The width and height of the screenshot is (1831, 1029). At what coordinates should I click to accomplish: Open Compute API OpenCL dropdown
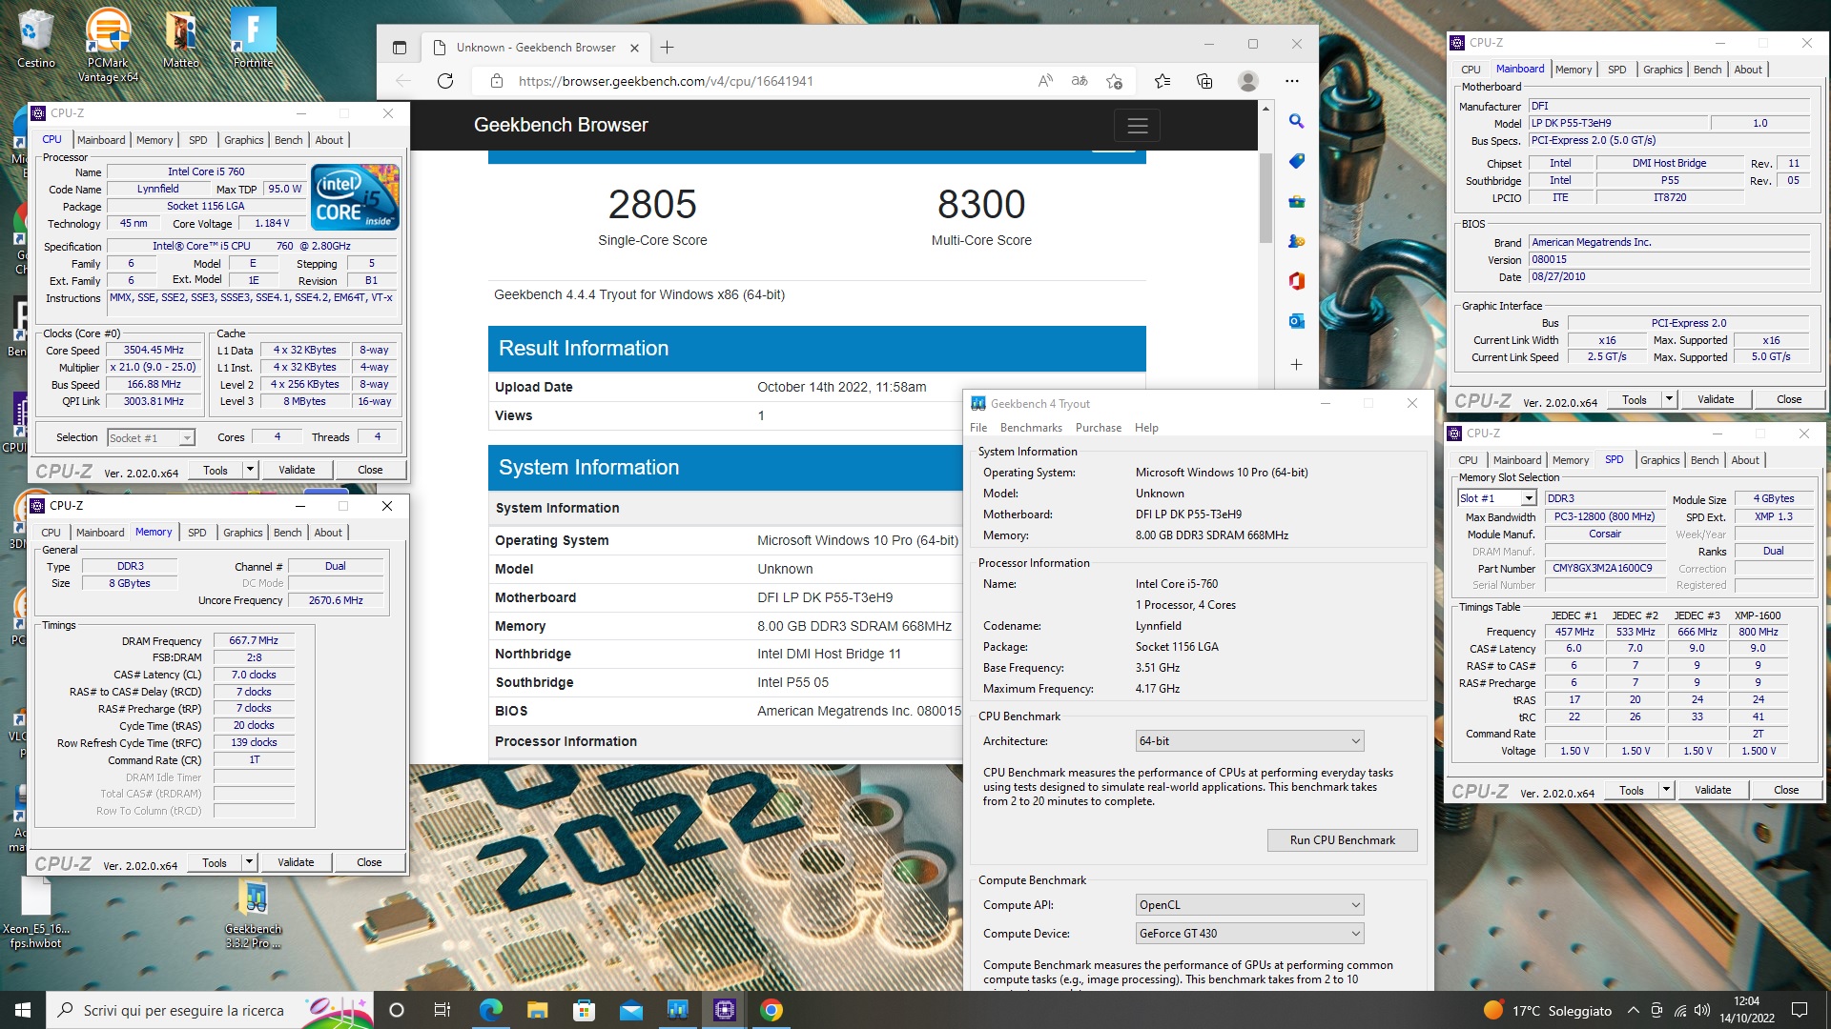pyautogui.click(x=1249, y=905)
